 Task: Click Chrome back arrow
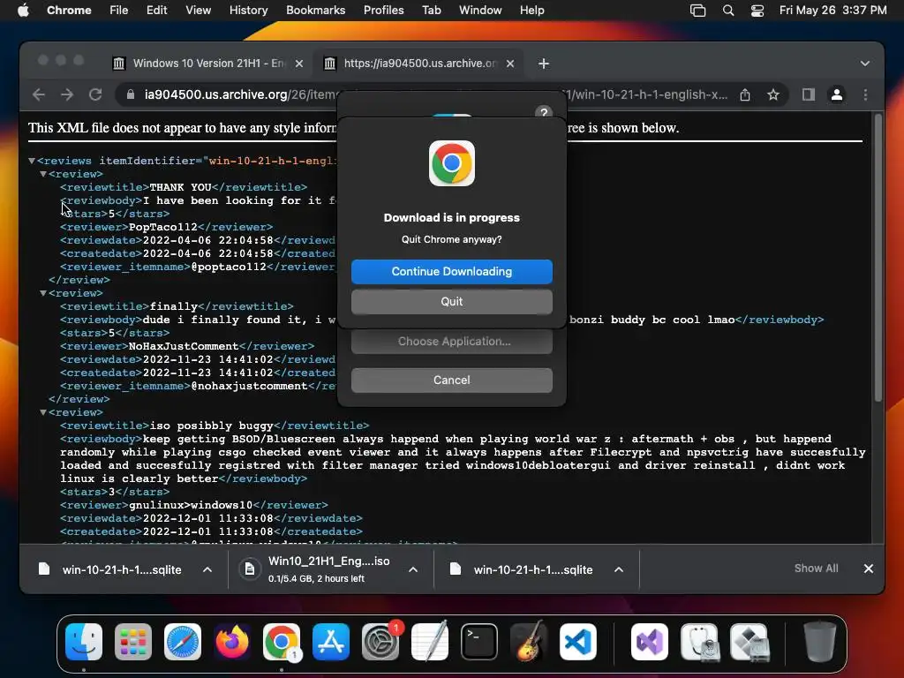39,94
